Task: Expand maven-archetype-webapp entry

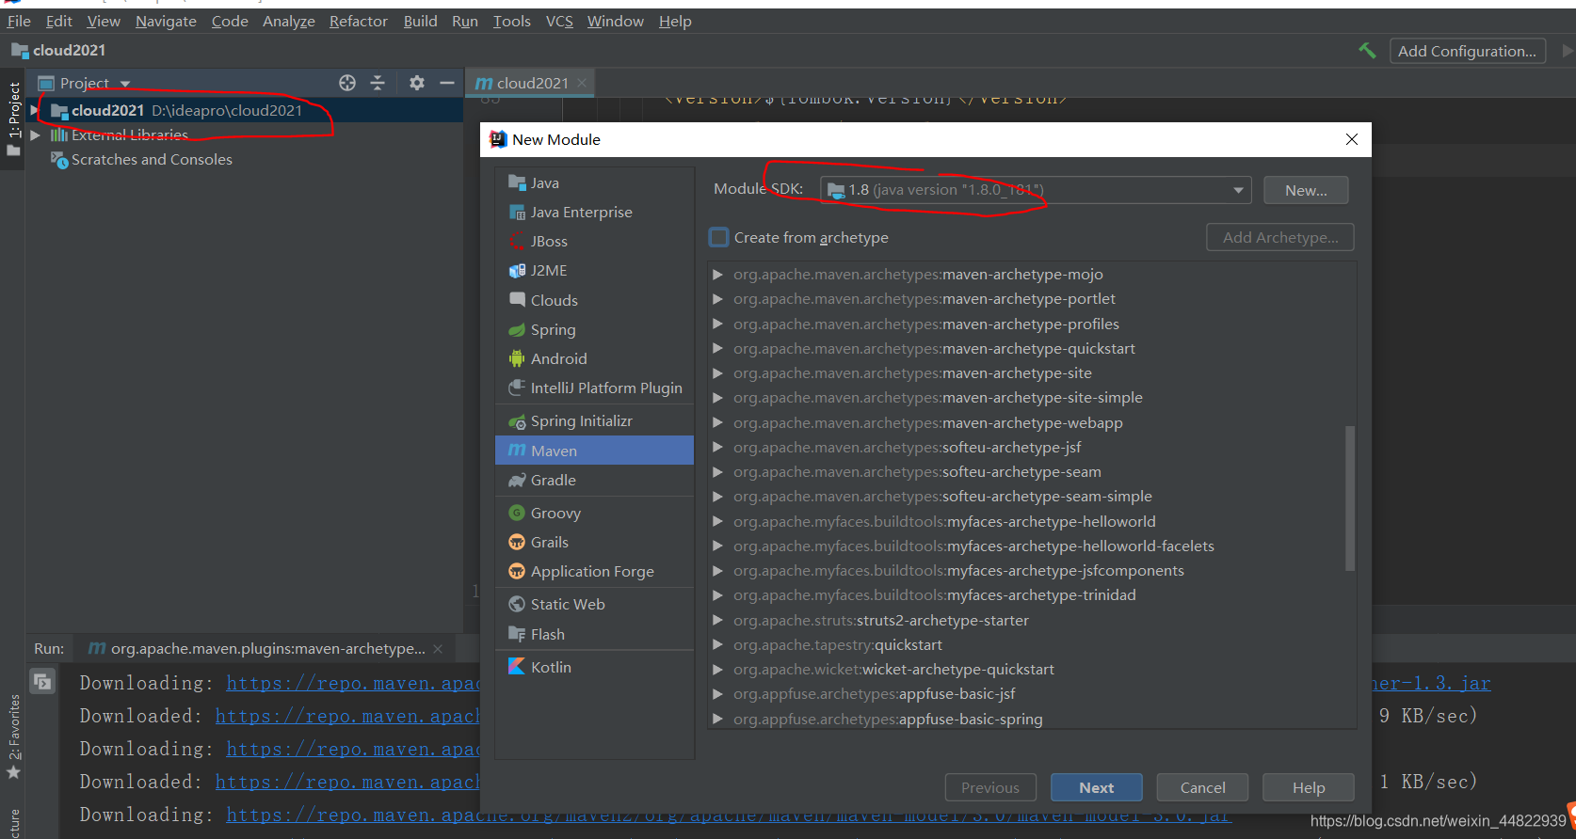Action: tap(717, 422)
